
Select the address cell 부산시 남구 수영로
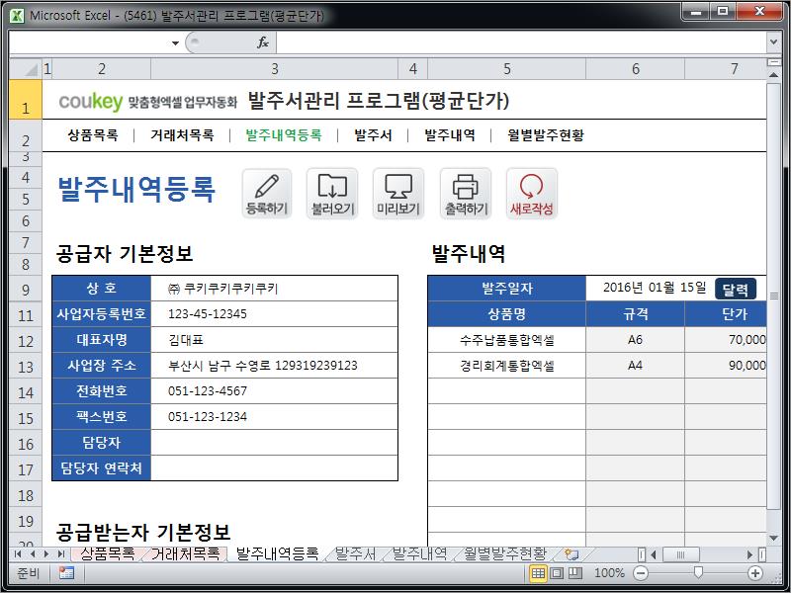[x=275, y=366]
